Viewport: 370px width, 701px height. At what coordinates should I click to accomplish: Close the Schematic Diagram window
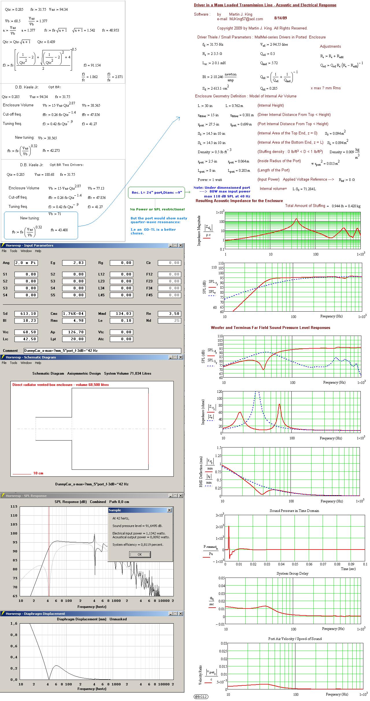coord(181,357)
